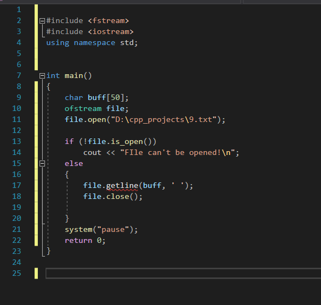Click the 'system' call on line 21

point(78,230)
